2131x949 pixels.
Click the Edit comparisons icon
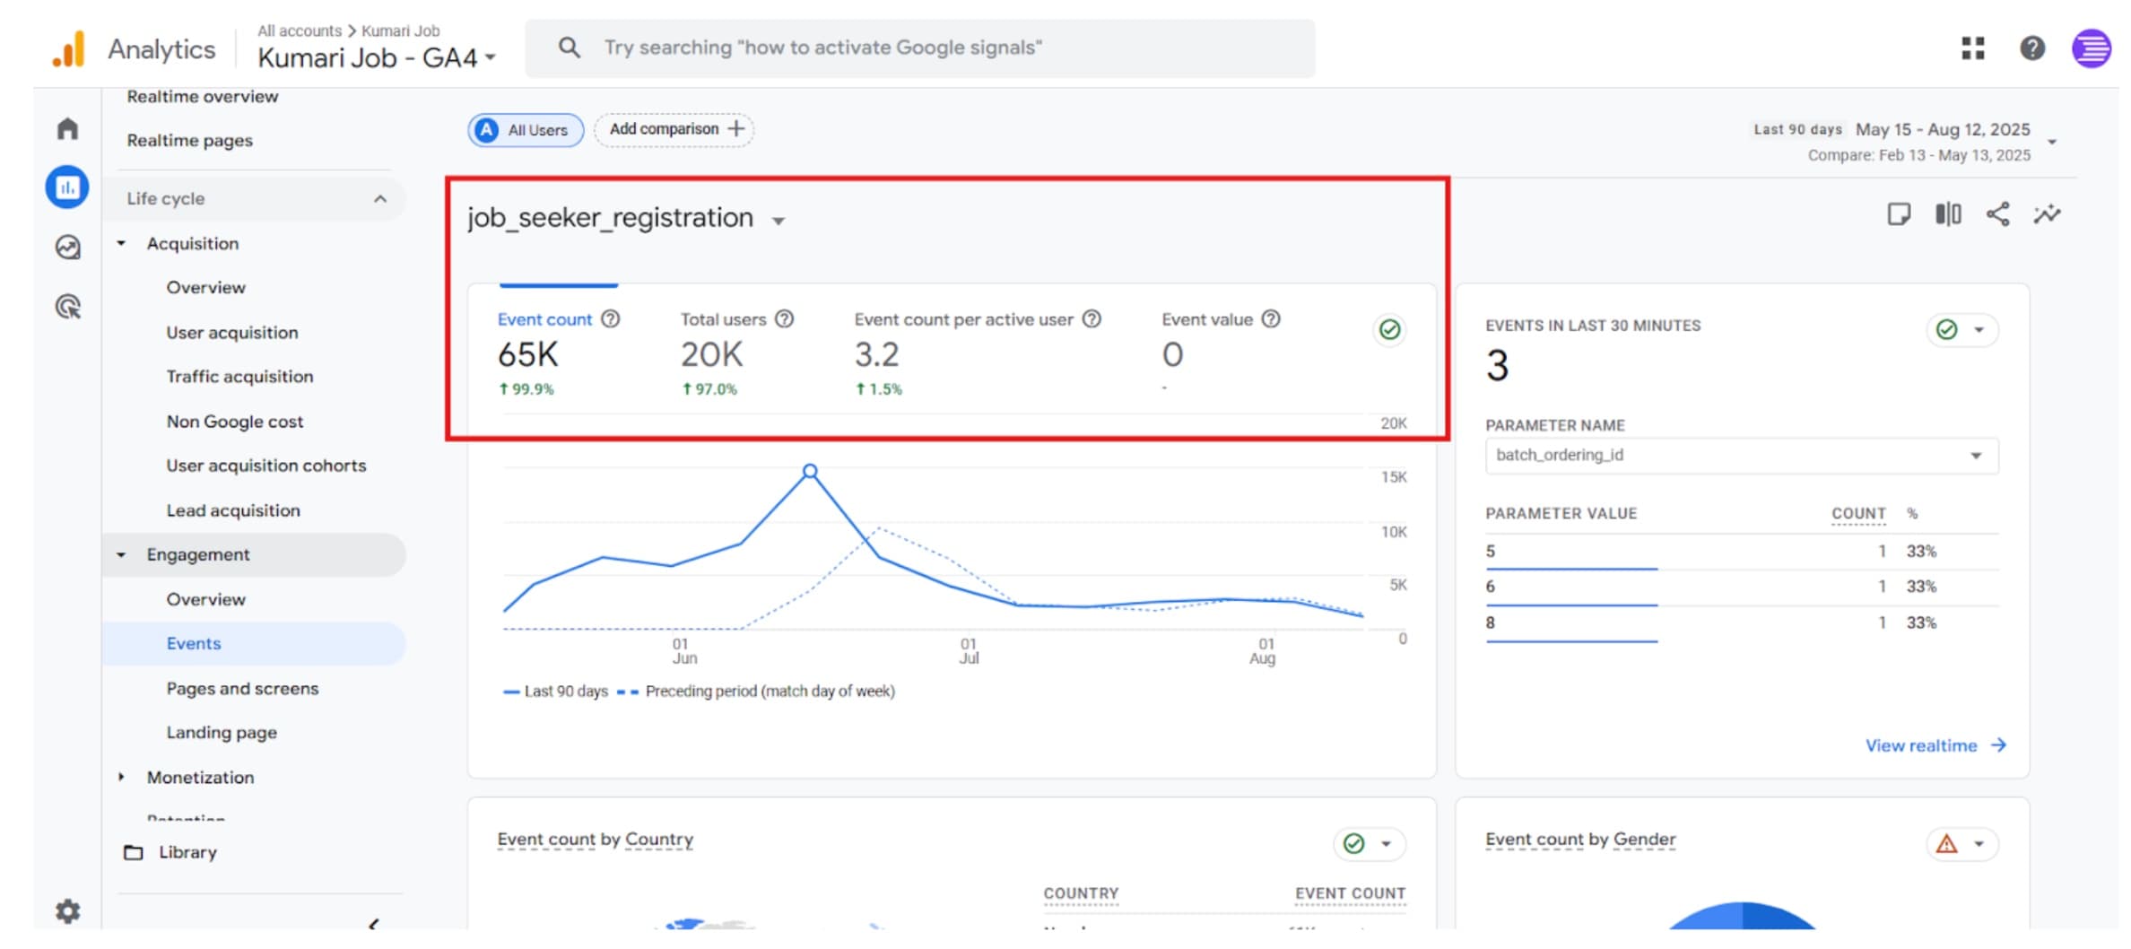pyautogui.click(x=1948, y=214)
